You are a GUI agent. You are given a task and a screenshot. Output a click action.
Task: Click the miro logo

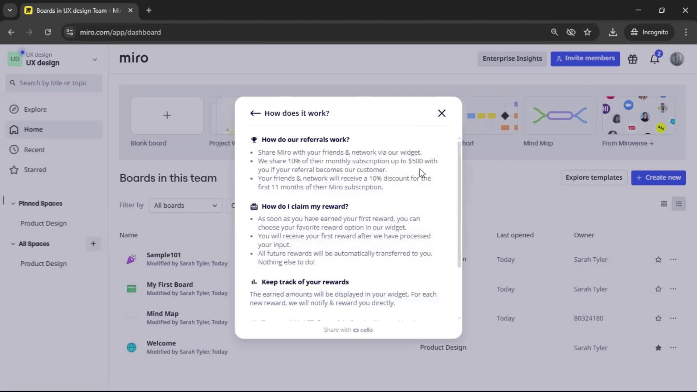click(x=134, y=58)
